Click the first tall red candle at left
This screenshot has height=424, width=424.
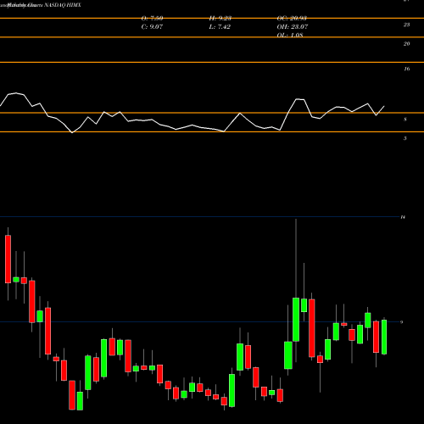pos(8,259)
